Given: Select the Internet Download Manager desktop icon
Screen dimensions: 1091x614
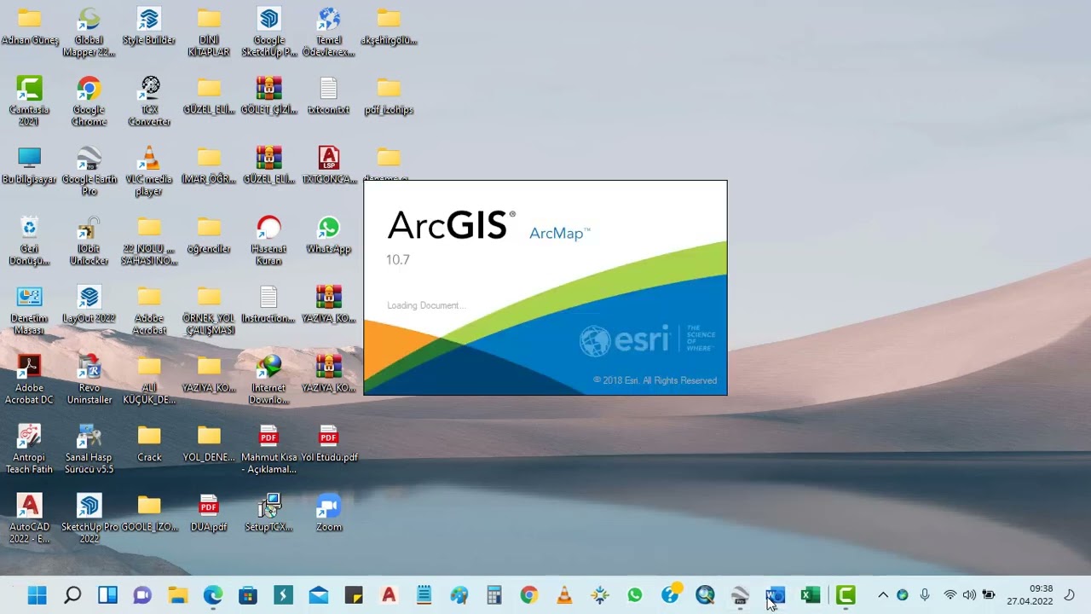Looking at the screenshot, I should click(268, 380).
